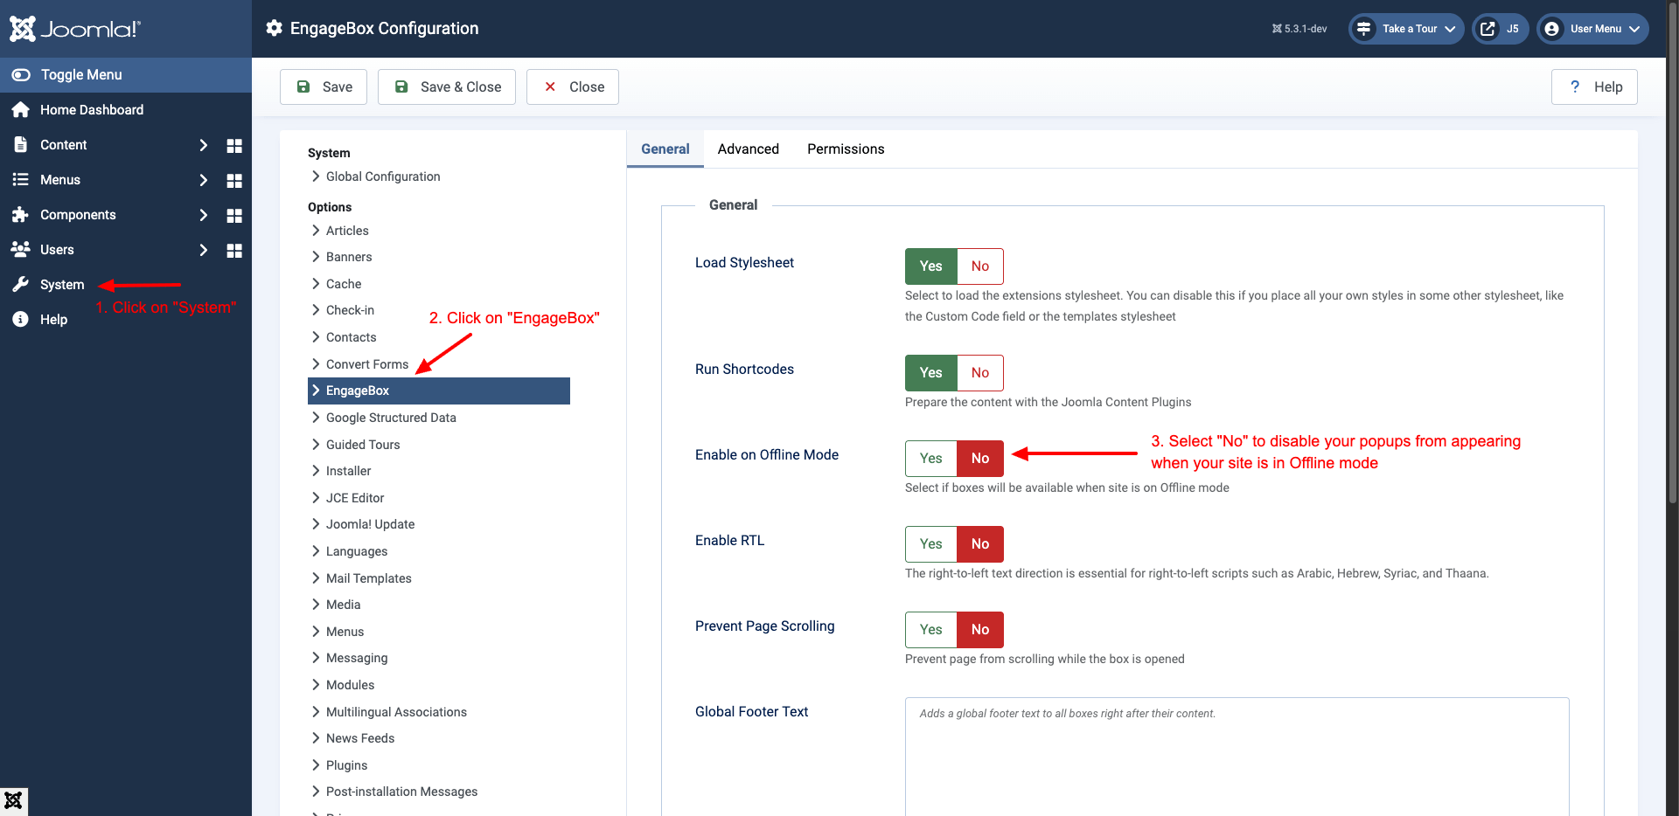Viewport: 1679px width, 816px height.
Task: Open the User Menu dropdown
Action: click(x=1592, y=29)
